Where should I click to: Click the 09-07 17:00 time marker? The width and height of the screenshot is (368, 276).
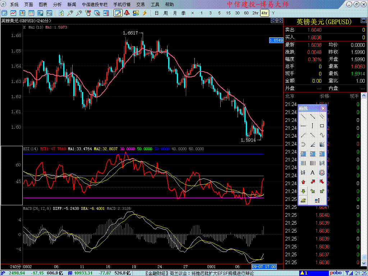(264, 267)
